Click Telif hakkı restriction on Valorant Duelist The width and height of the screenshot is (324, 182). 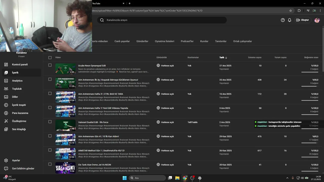pyautogui.click(x=192, y=122)
